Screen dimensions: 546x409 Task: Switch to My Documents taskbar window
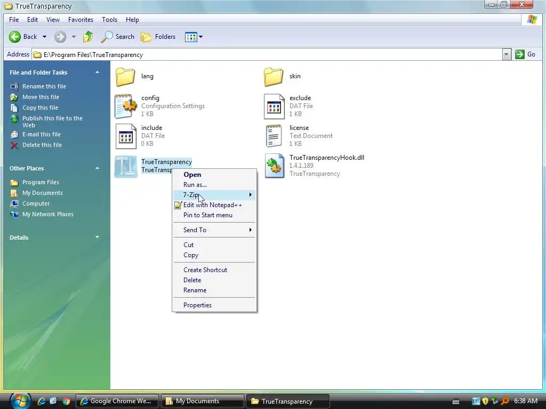click(x=202, y=401)
